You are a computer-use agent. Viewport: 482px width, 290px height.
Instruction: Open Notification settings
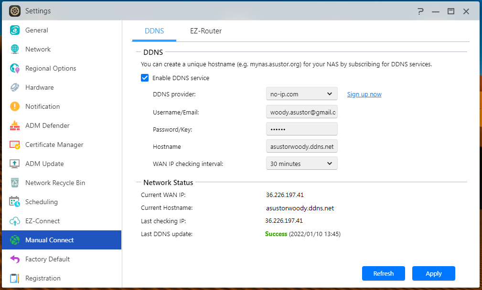click(62, 106)
